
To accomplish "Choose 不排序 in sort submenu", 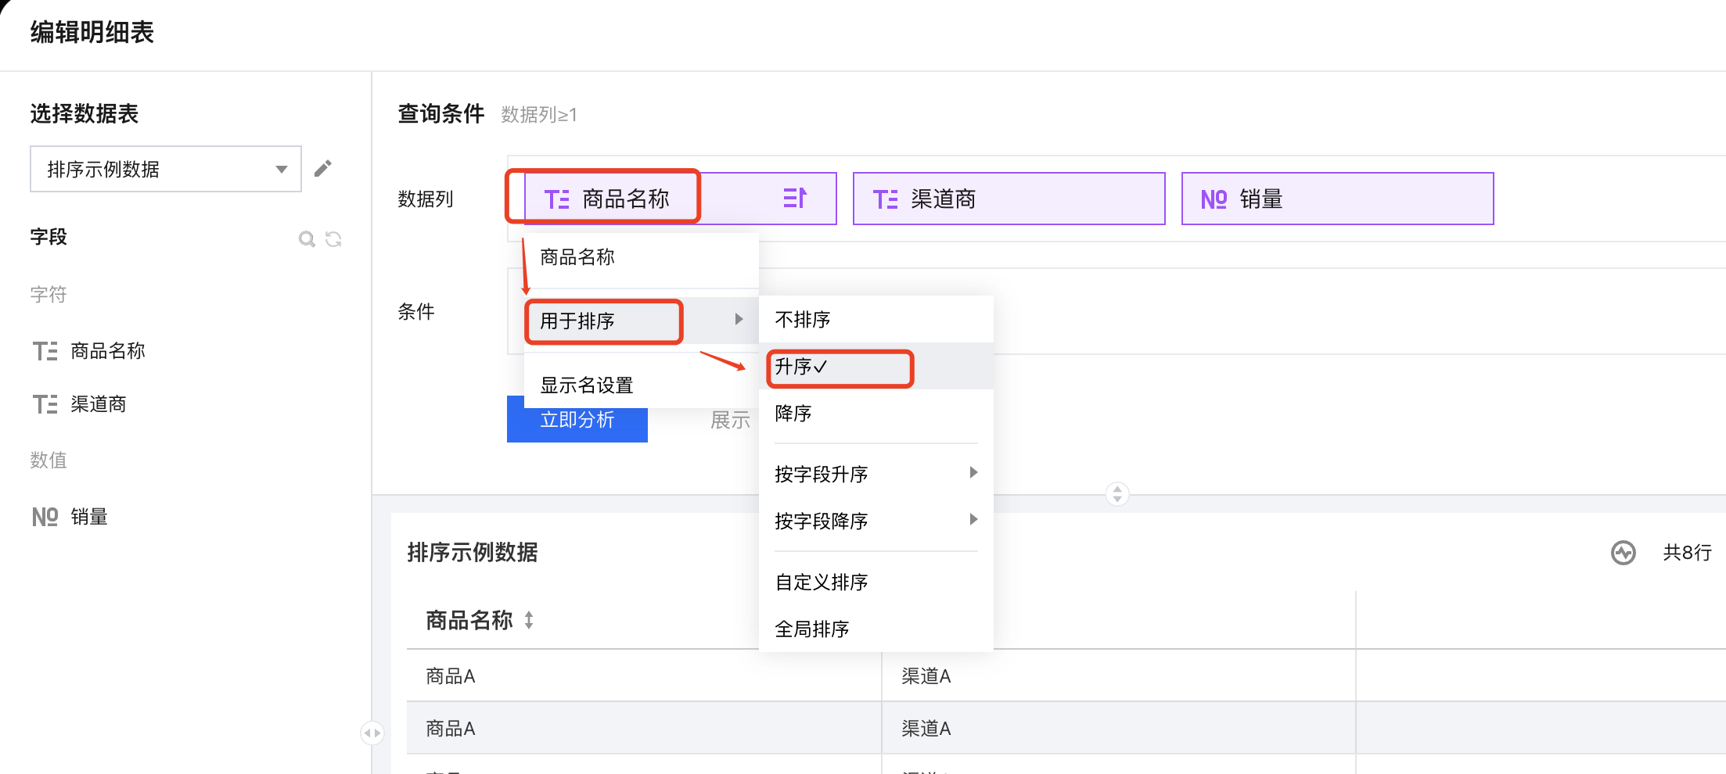I will tap(803, 320).
